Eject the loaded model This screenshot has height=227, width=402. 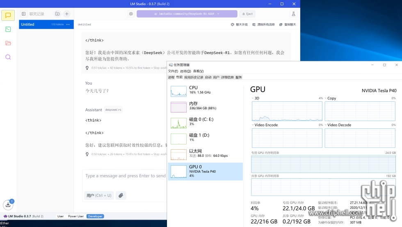(248, 14)
